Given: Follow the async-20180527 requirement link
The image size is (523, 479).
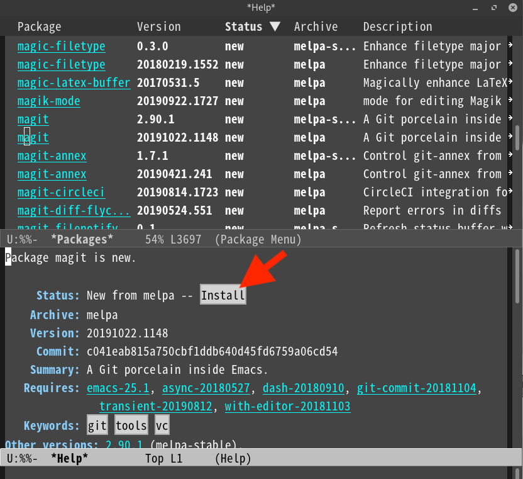Looking at the screenshot, I should (206, 388).
